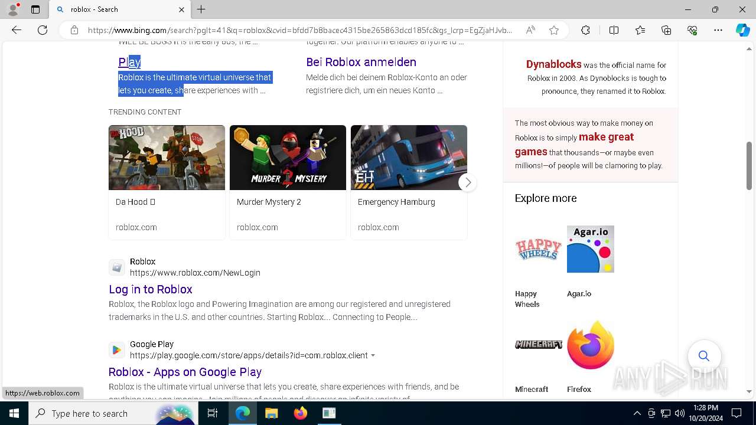
Task: Open Edge Settings and more menu
Action: 718,30
